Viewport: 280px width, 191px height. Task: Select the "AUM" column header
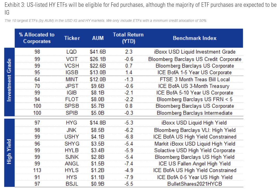[x=98, y=38]
